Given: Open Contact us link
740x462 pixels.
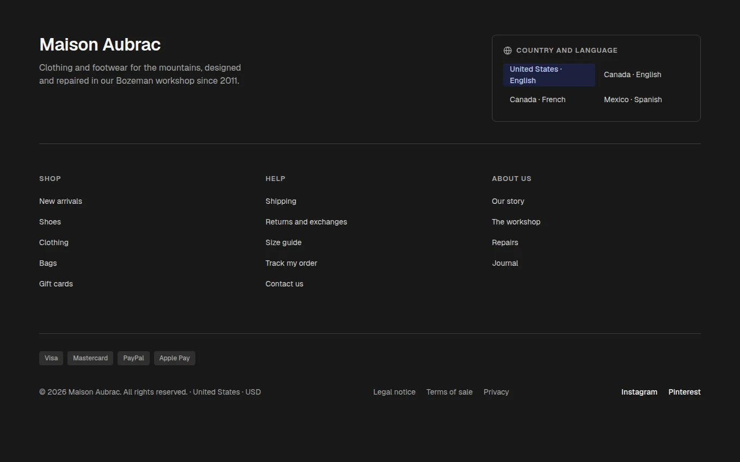Looking at the screenshot, I should tap(285, 284).
